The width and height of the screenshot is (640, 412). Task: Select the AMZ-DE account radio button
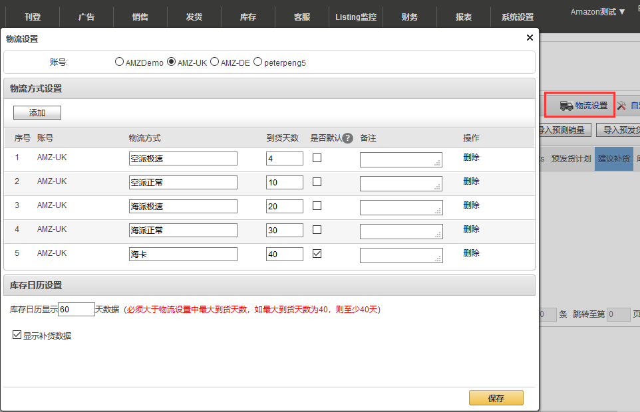click(x=214, y=62)
